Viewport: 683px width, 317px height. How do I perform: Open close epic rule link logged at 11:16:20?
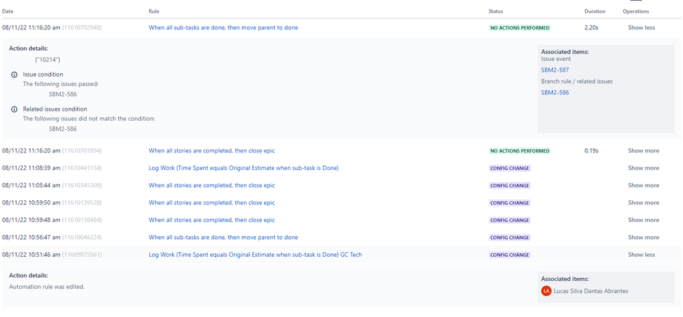point(212,151)
